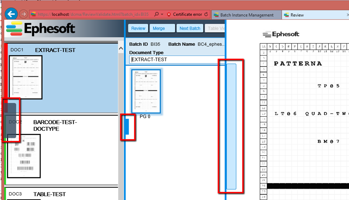Select DOC3 TABLE-TEST document title
Image resolution: width=349 pixels, height=200 pixels.
[49, 194]
